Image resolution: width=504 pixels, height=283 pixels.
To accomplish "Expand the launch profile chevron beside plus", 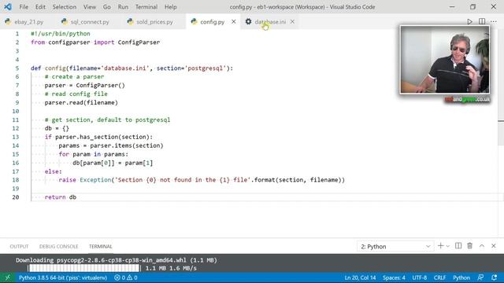I will click(x=448, y=246).
